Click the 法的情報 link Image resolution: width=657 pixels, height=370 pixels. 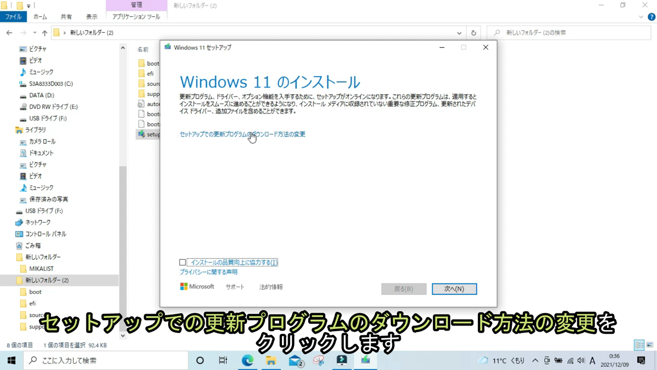tap(271, 287)
